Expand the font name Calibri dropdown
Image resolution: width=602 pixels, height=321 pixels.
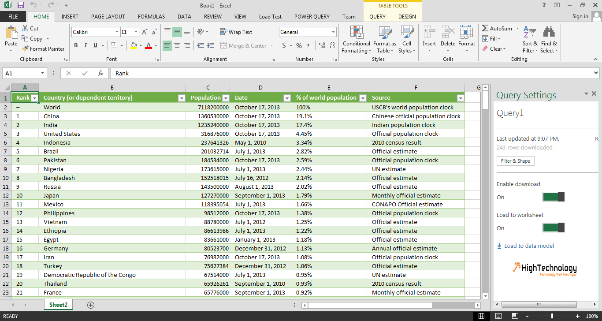117,32
